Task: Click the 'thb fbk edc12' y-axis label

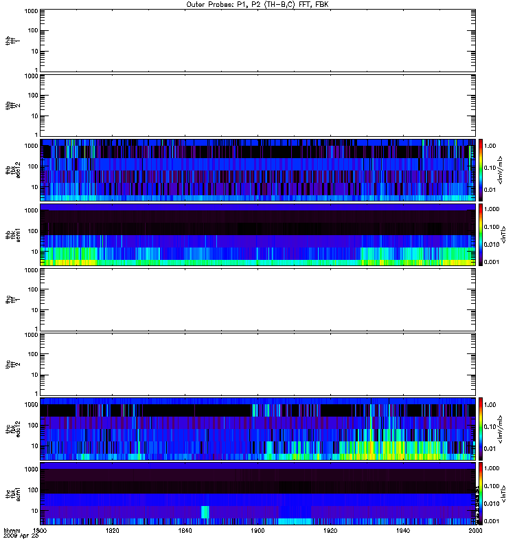Action: pos(13,170)
